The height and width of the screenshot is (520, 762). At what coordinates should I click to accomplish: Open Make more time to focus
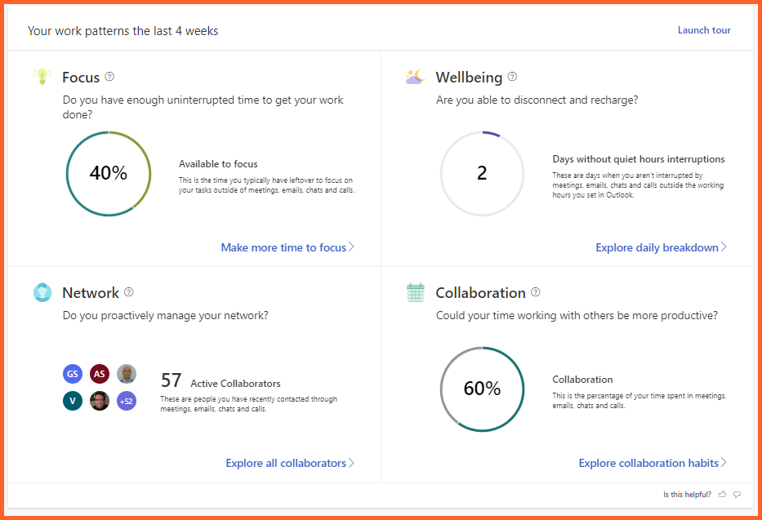tap(287, 247)
